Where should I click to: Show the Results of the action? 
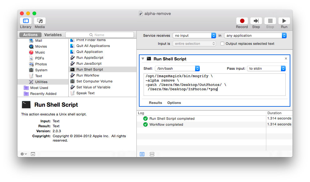(155, 103)
